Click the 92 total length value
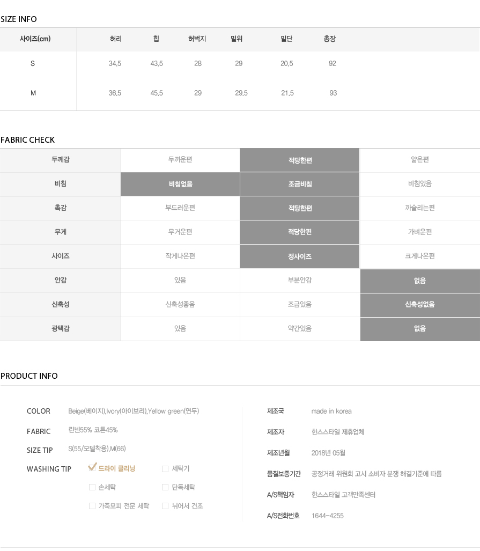This screenshot has height=551, width=480. pos(333,64)
